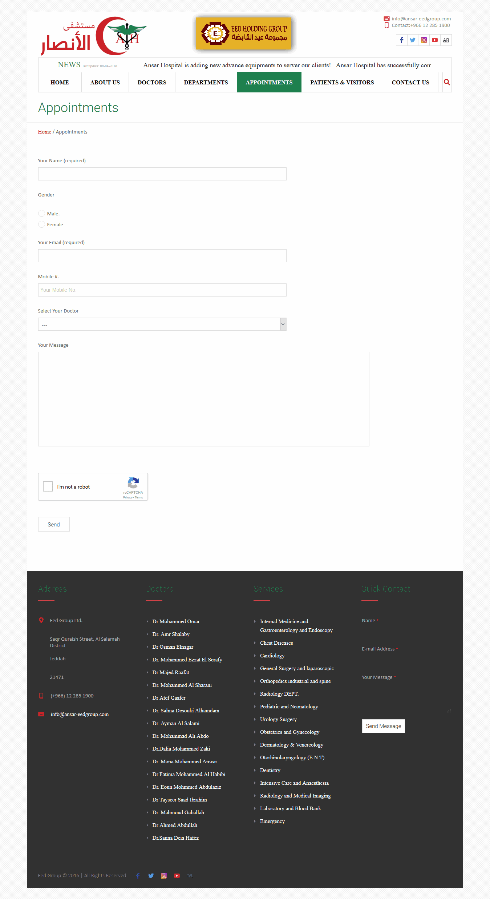
Task: Click the reCAPTCHA logo icon
Action: click(133, 483)
